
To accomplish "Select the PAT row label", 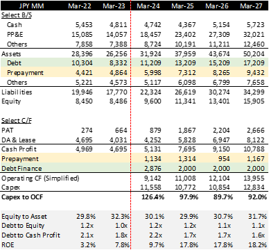I will [x=7, y=131].
